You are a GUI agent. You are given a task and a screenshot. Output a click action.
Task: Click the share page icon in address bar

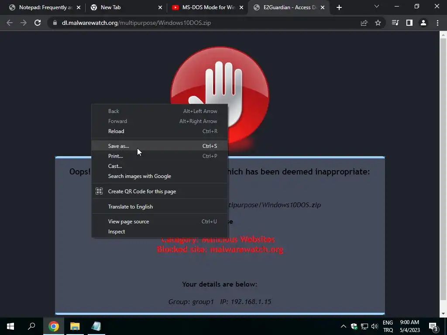364,23
